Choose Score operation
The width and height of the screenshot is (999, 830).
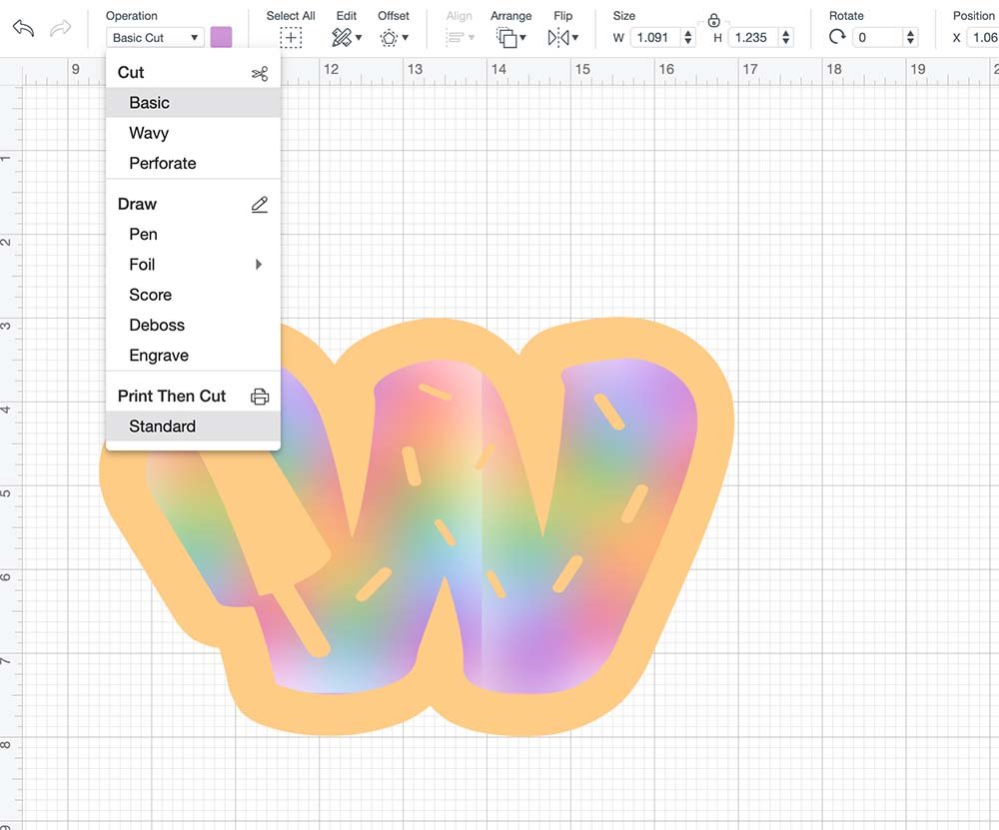(193, 295)
